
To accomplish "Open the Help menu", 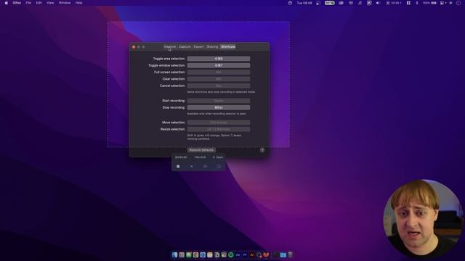I will 79,3.
